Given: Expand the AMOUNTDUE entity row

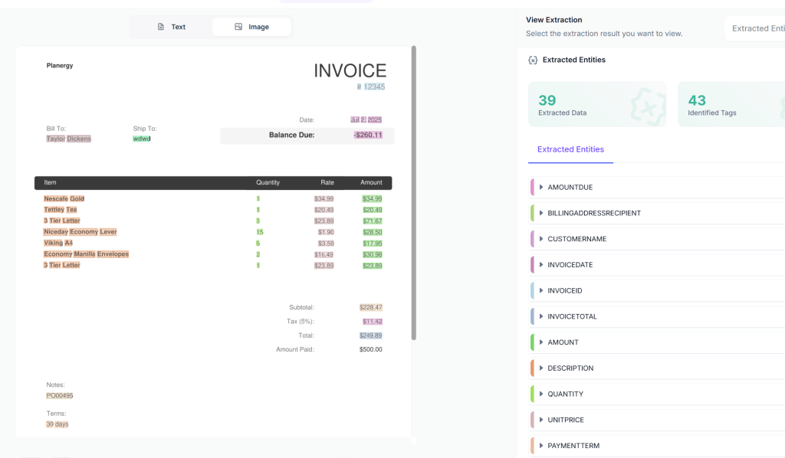Looking at the screenshot, I should coord(570,188).
